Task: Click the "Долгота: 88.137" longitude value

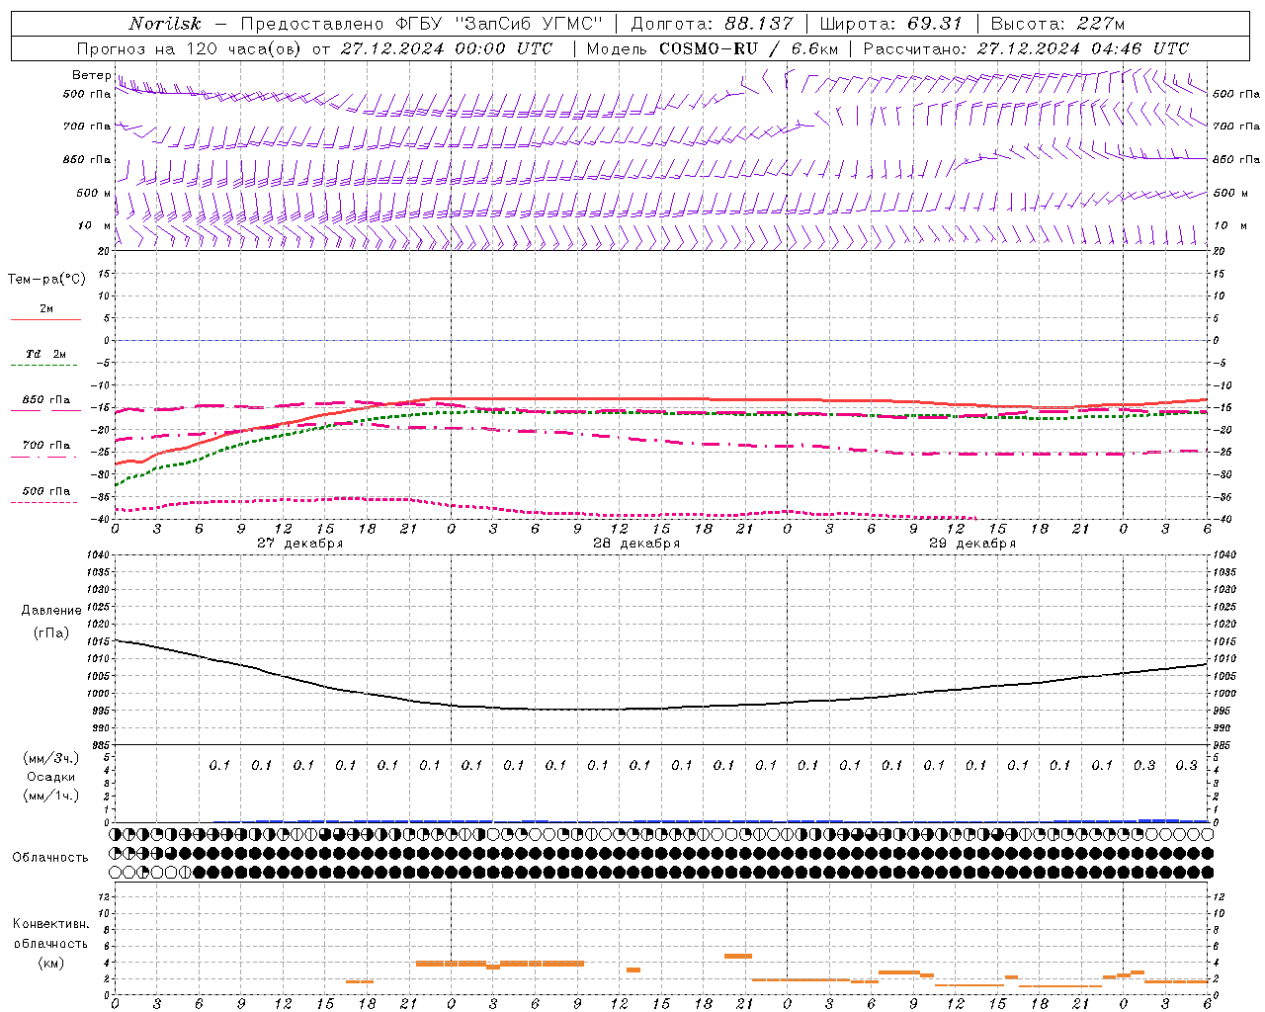Action: point(712,24)
